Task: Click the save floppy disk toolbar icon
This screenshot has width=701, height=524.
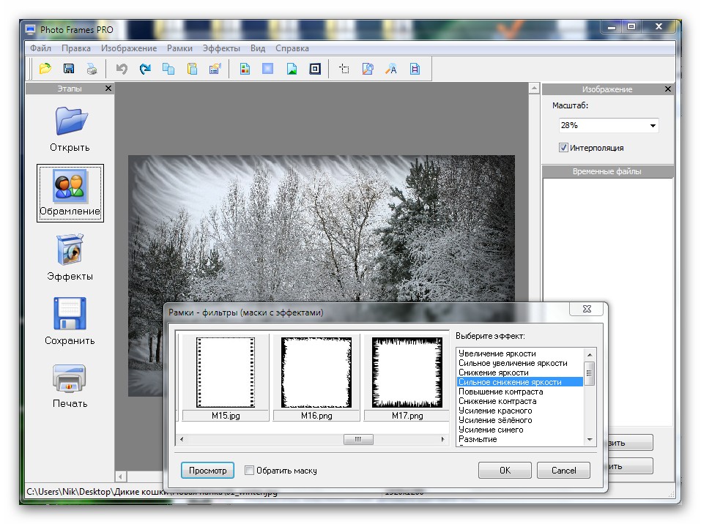Action: (x=69, y=69)
